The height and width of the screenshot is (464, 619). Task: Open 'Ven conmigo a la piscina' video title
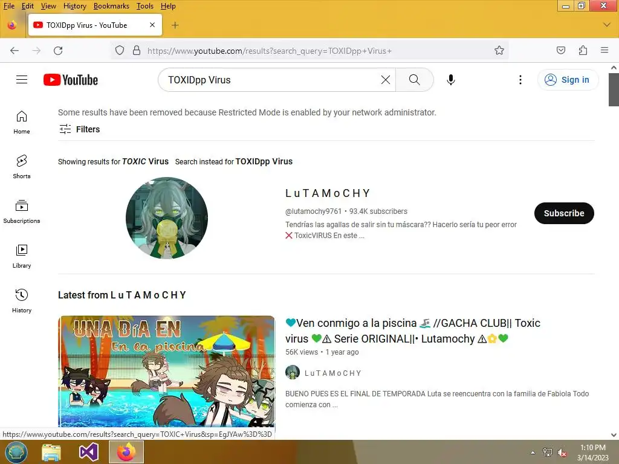(412, 330)
